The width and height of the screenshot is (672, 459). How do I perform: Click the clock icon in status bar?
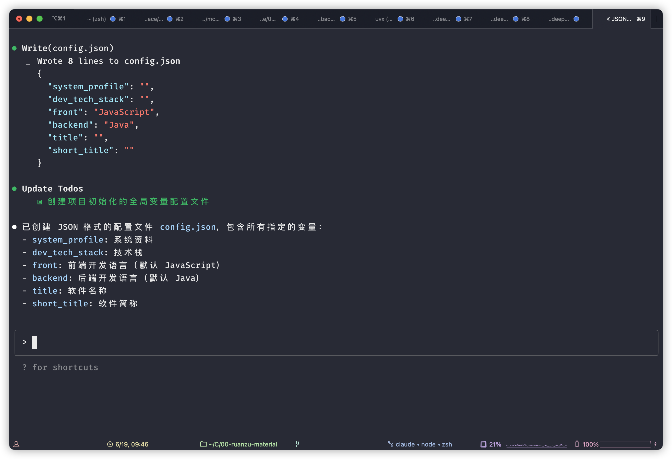point(110,444)
